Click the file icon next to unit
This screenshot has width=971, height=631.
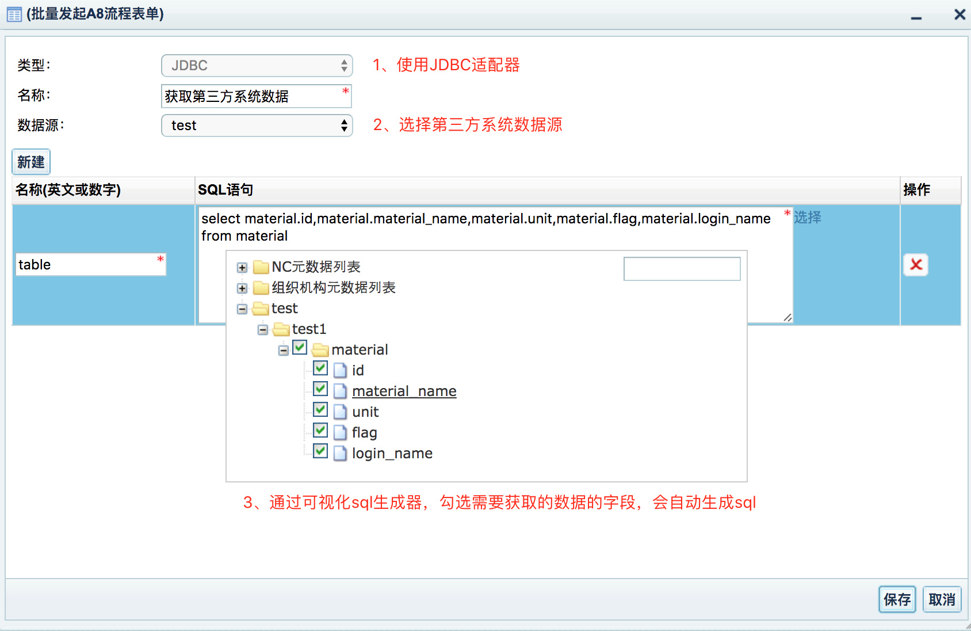coord(341,412)
